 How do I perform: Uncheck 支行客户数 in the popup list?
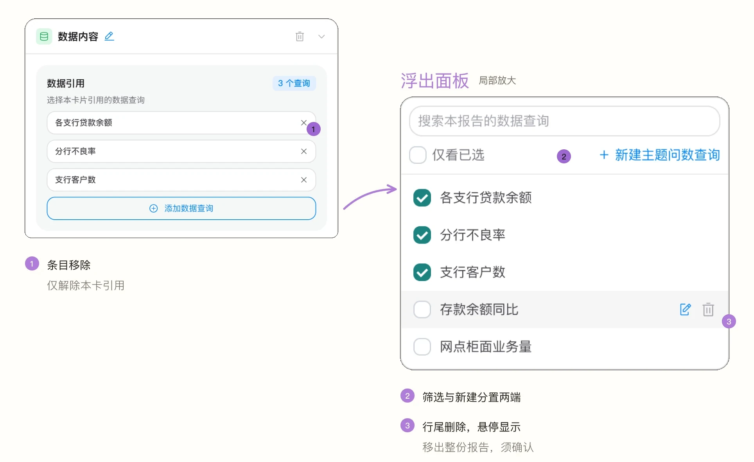(x=422, y=272)
